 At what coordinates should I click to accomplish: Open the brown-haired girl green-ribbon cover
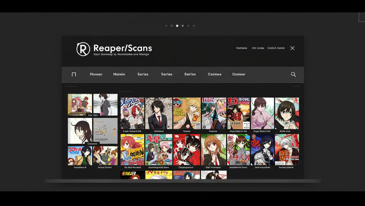(238, 150)
